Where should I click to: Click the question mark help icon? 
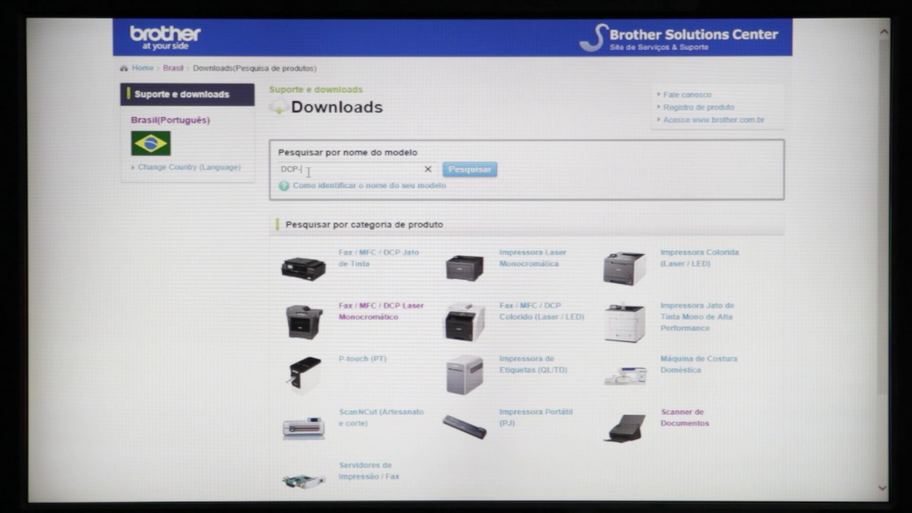(284, 186)
